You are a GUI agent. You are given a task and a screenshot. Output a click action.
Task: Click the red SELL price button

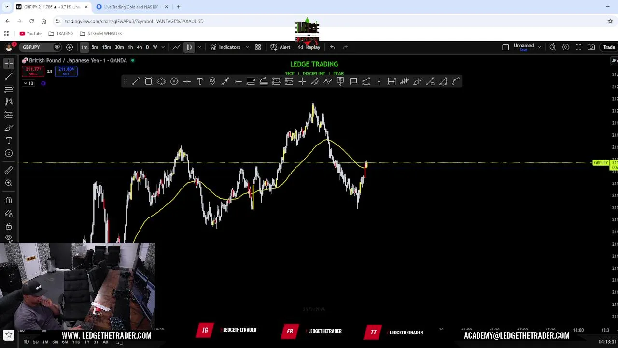33,71
